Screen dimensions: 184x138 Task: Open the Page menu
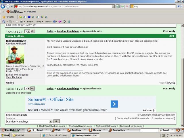coord(30,22)
